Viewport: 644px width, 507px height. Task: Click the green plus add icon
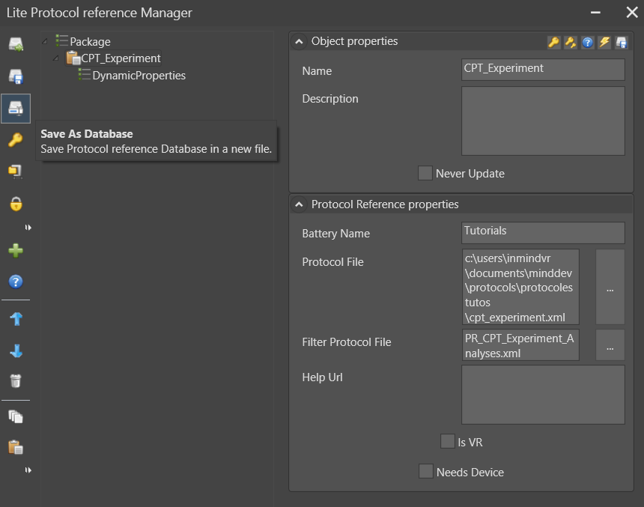[16, 251]
